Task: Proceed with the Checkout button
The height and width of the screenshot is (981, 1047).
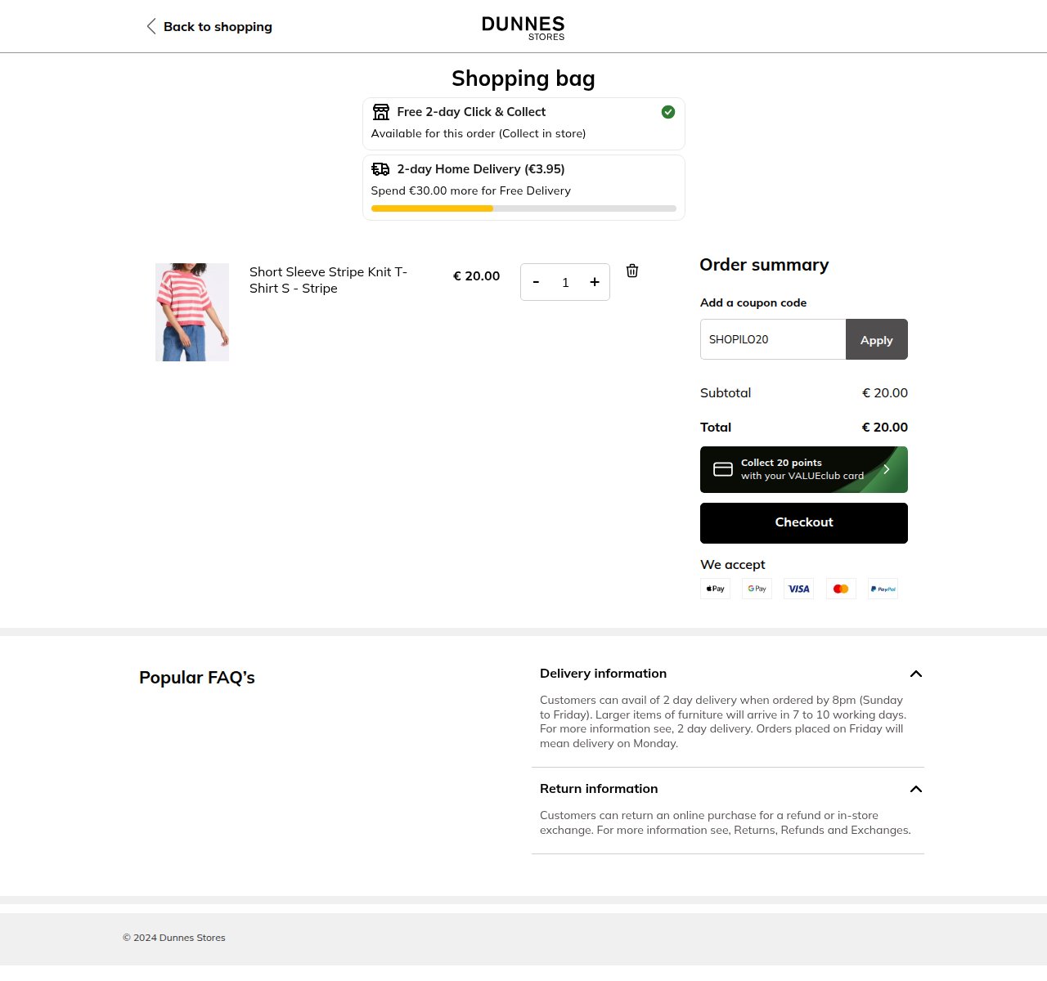Action: (x=804, y=523)
